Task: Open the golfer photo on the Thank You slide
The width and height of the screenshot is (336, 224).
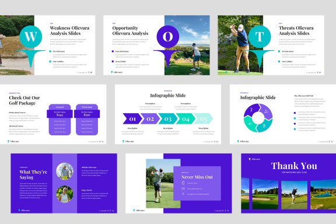Action: (x=294, y=195)
